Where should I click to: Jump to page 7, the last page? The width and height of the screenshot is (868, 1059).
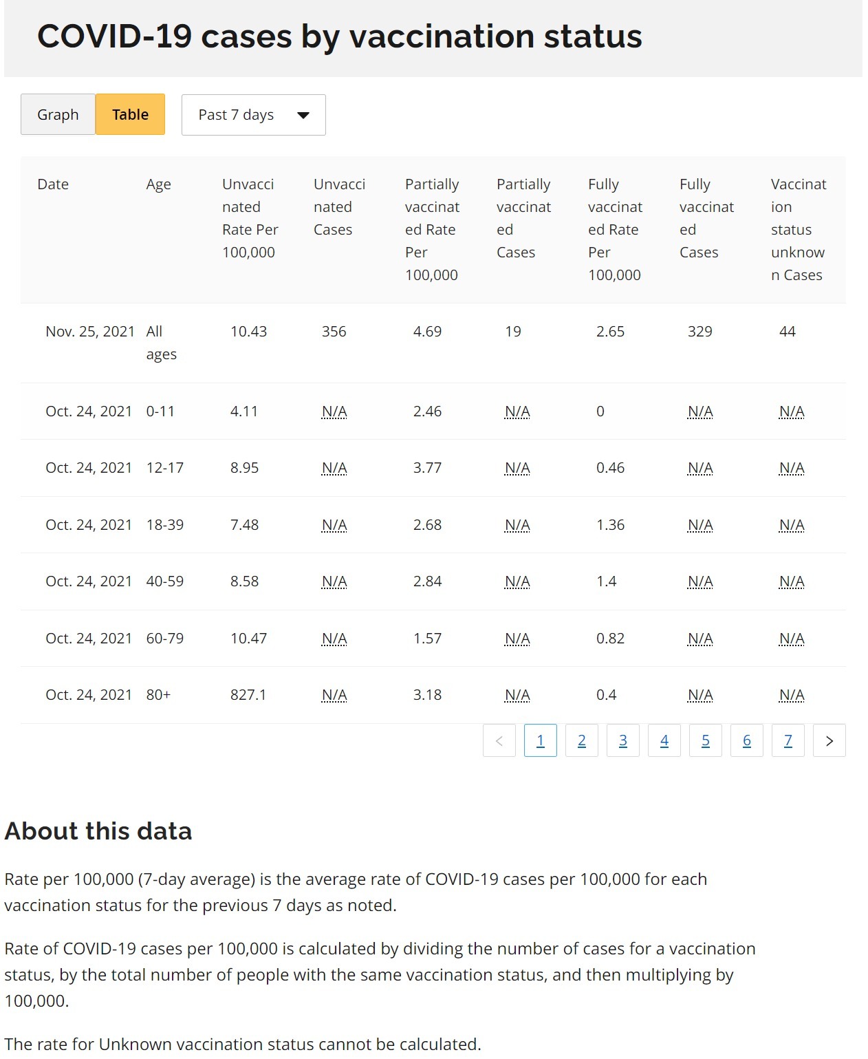tap(788, 740)
